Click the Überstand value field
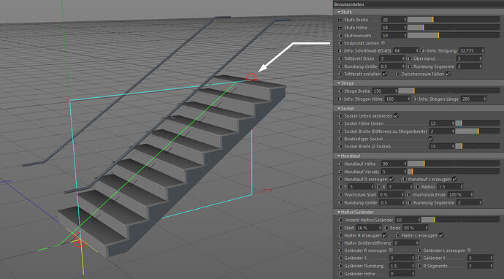The height and width of the screenshot is (279, 504). (x=469, y=58)
